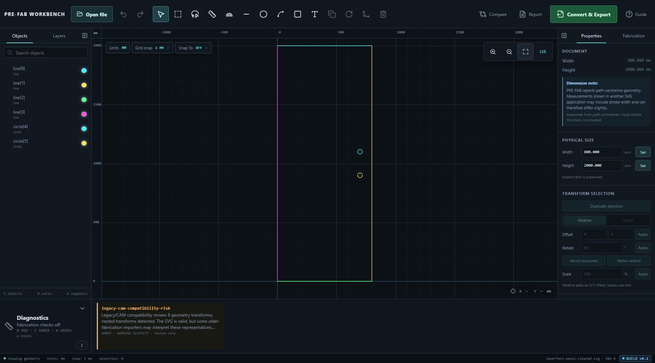Switch to the Layers tab
This screenshot has width=655, height=363.
click(x=59, y=36)
